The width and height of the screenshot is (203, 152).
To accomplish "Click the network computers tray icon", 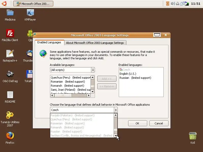I will 182,4.
